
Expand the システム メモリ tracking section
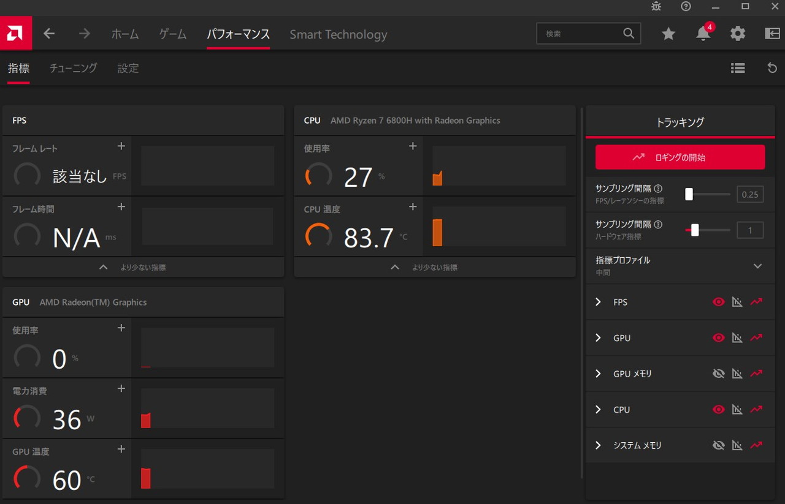coord(599,445)
